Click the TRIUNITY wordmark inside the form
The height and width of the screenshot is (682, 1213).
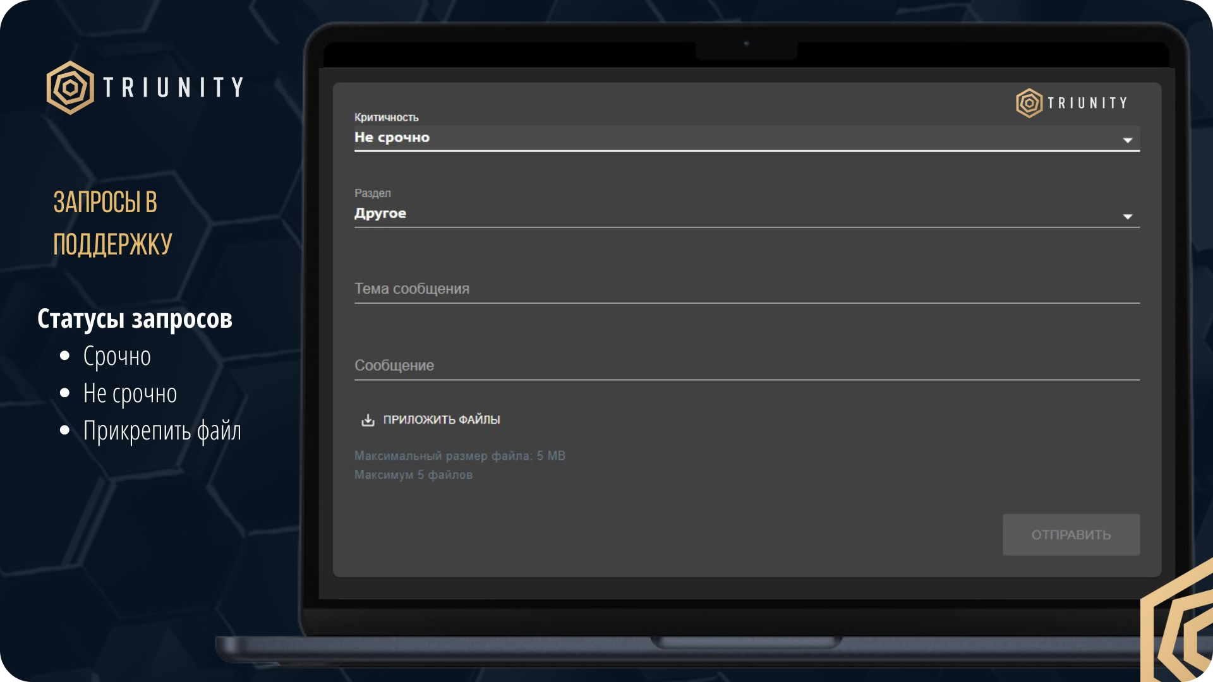[1087, 103]
